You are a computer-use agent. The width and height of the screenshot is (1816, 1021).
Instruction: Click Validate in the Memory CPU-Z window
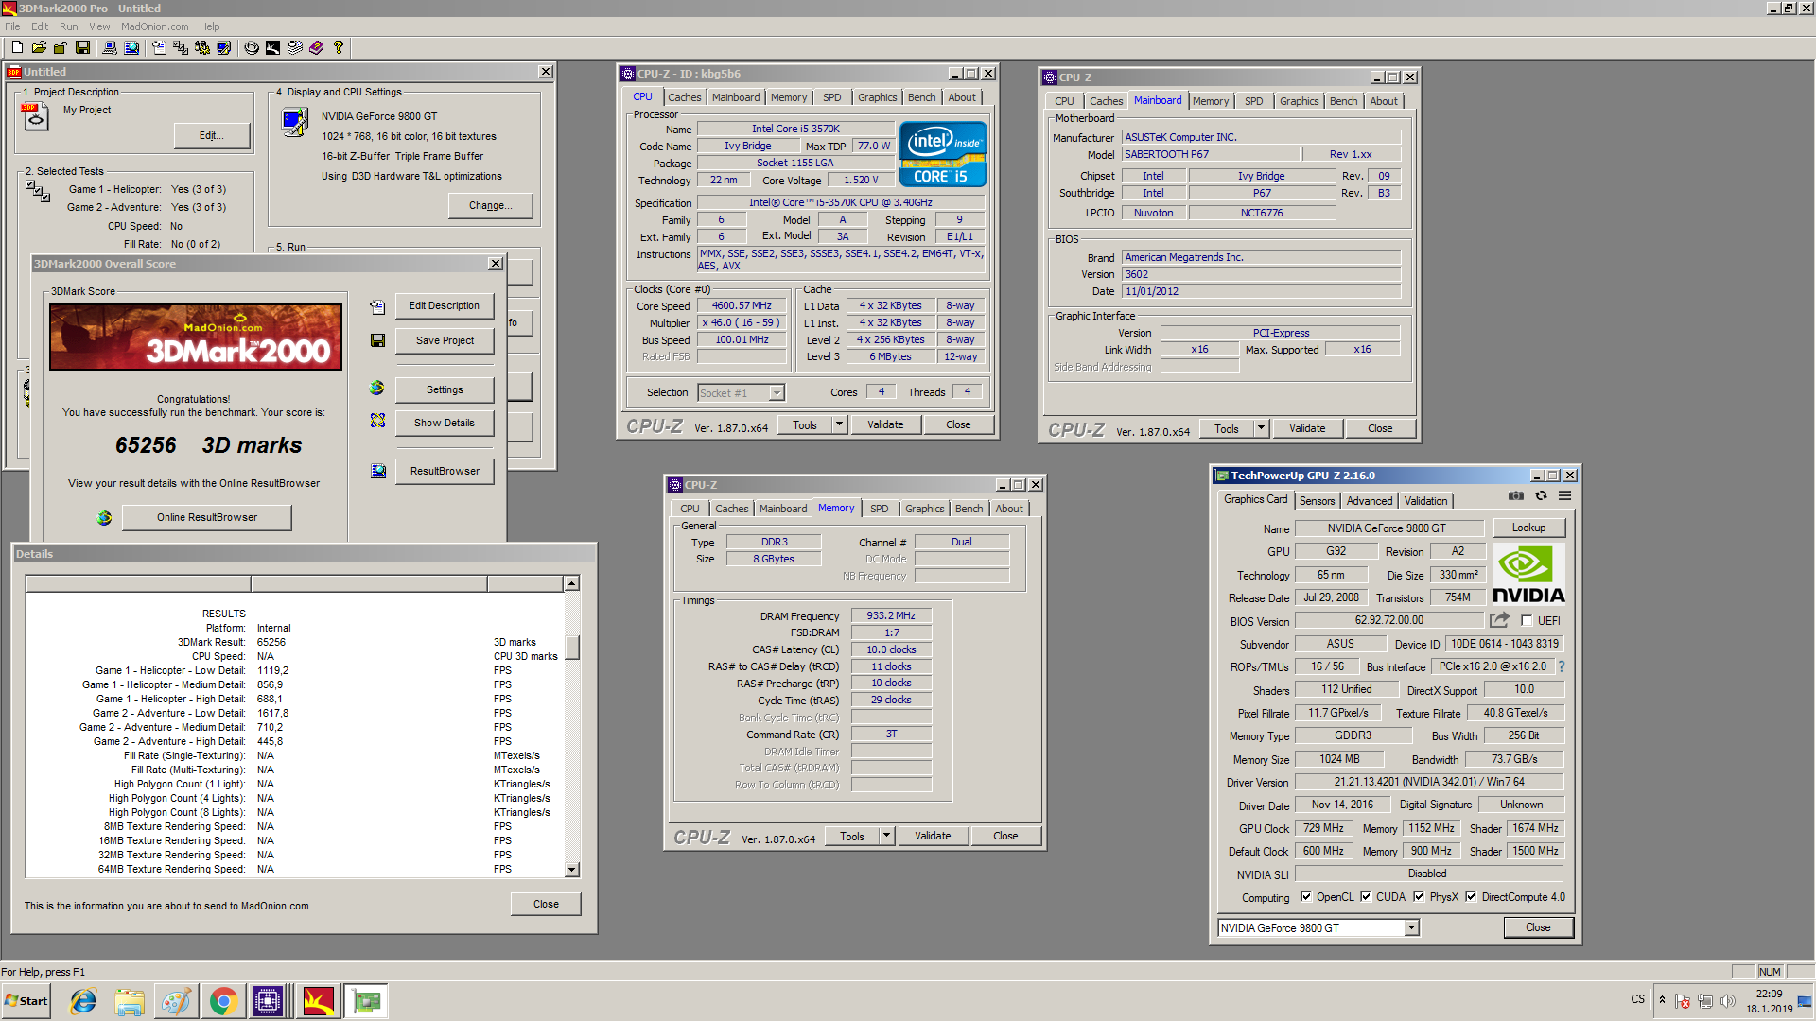(933, 836)
